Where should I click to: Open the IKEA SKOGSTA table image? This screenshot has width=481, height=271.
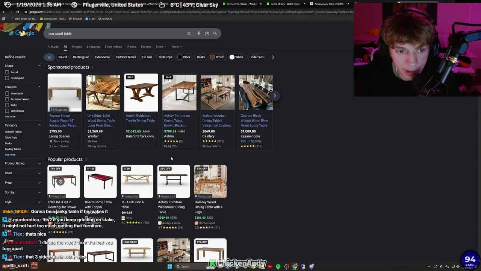[137, 181]
